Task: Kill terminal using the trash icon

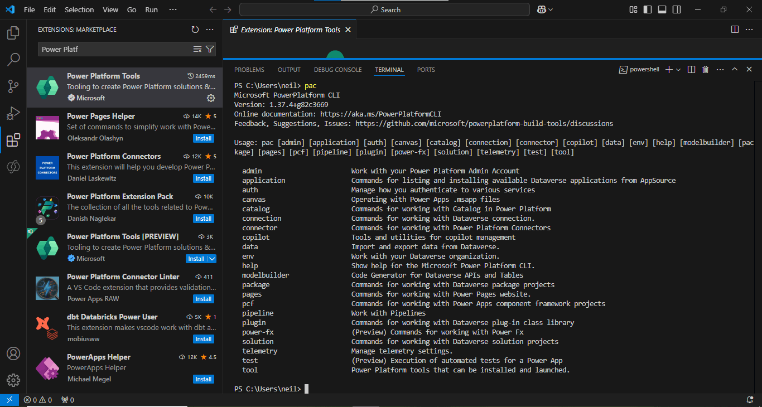Action: pos(705,70)
